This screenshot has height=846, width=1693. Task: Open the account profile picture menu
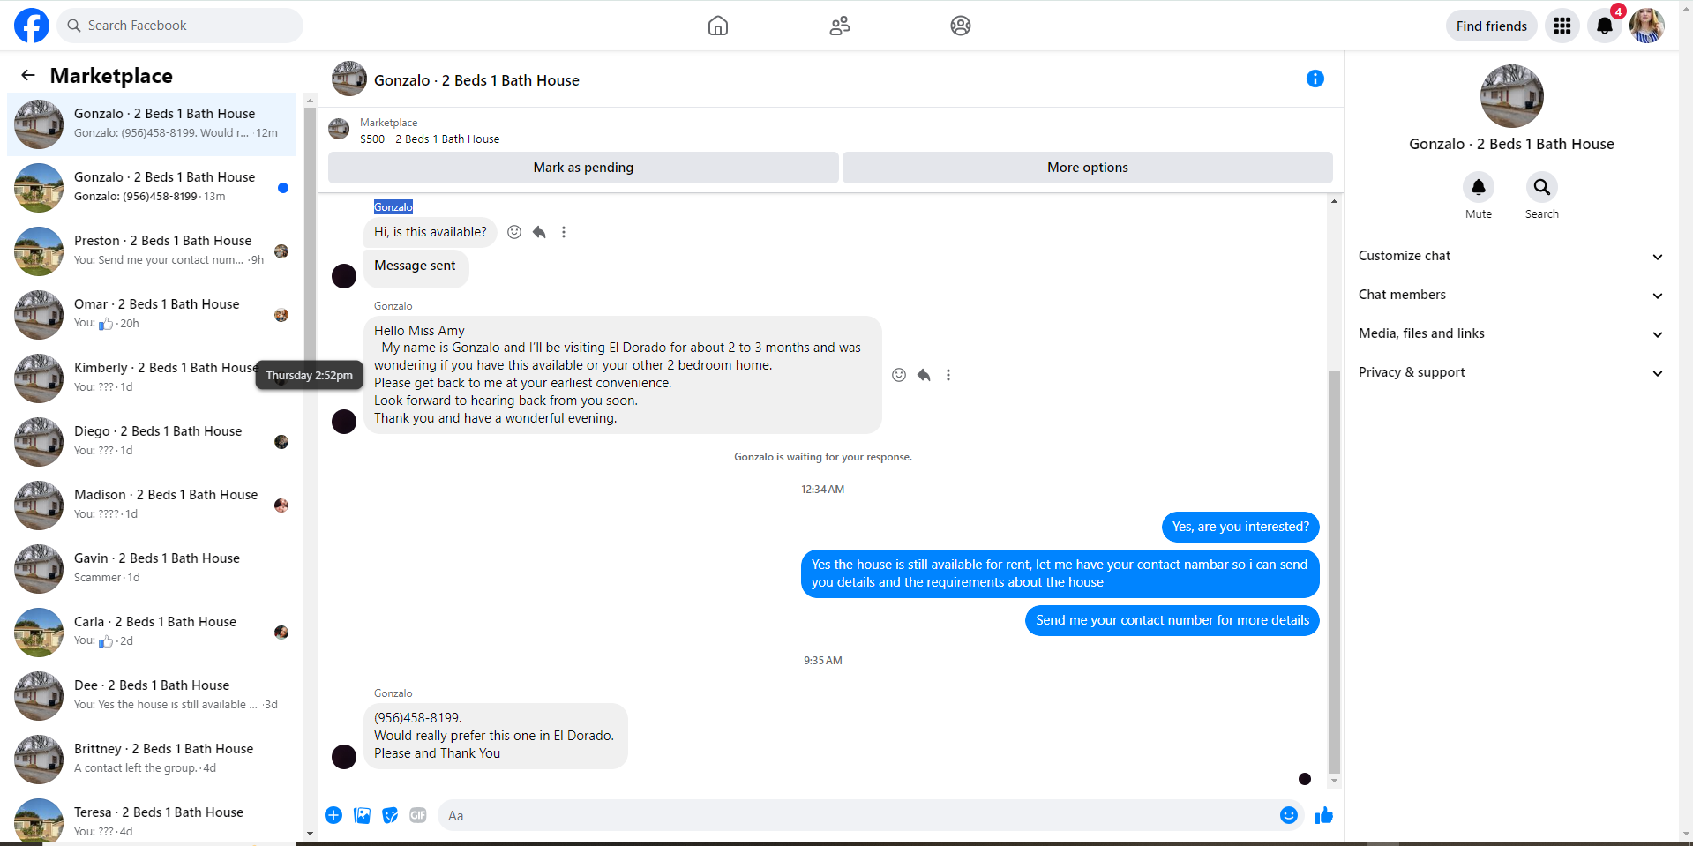tap(1646, 26)
